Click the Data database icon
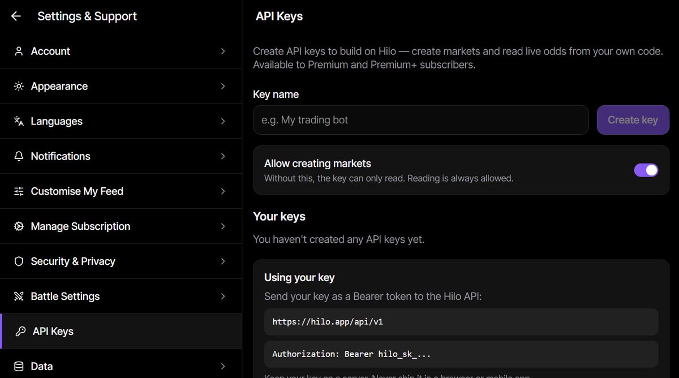Image resolution: width=679 pixels, height=378 pixels. pos(19,367)
